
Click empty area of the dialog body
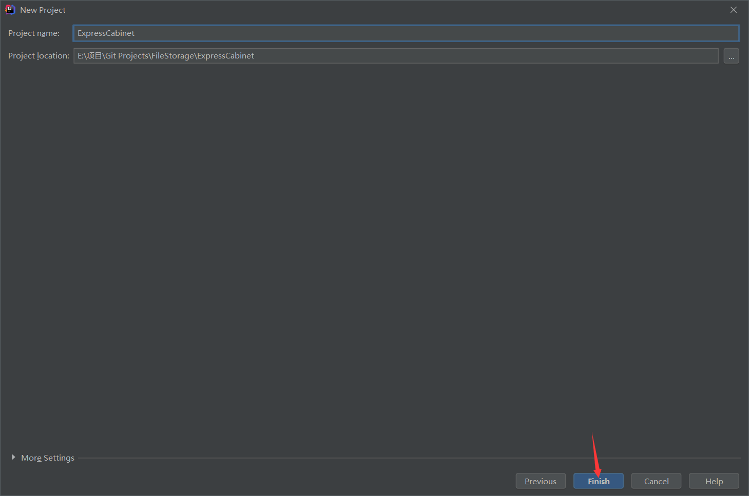[x=359, y=256]
